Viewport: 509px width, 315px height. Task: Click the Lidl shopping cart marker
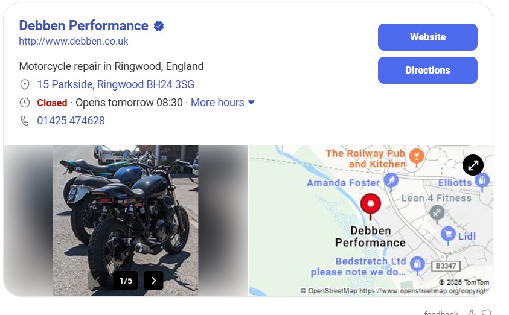[447, 234]
